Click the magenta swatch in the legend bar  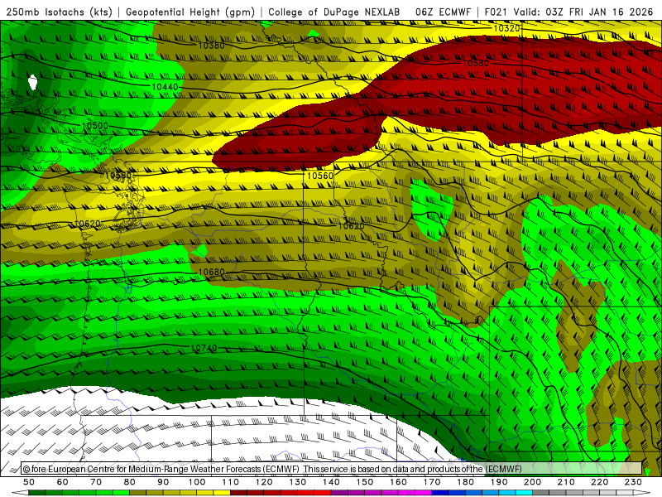pyautogui.click(x=423, y=493)
